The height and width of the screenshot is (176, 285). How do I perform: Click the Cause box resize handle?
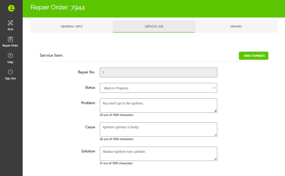[x=215, y=135]
